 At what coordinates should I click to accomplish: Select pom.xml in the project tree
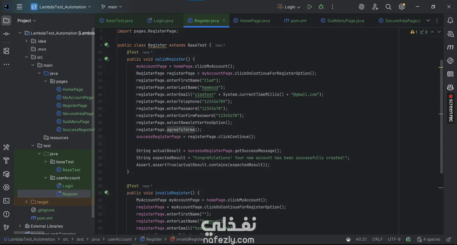tap(45, 218)
